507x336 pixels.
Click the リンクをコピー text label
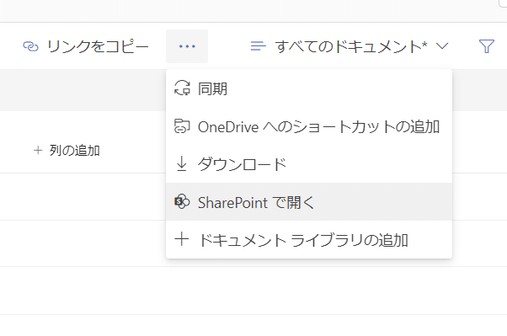pyautogui.click(x=98, y=46)
